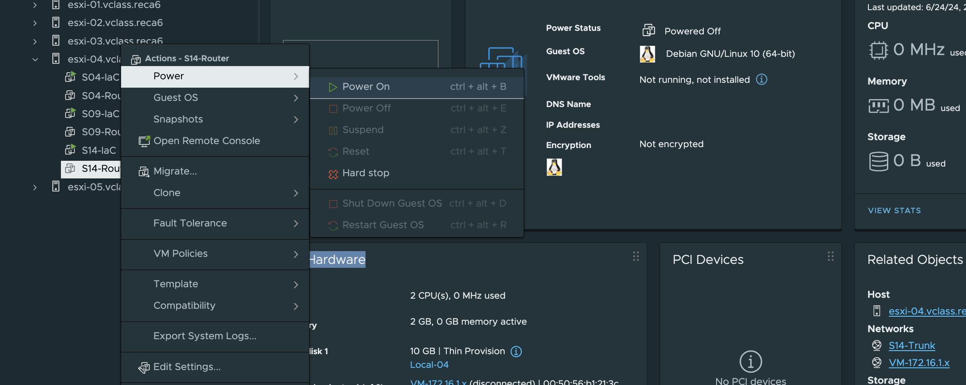Click the No PCI devices info icon

coord(751,362)
